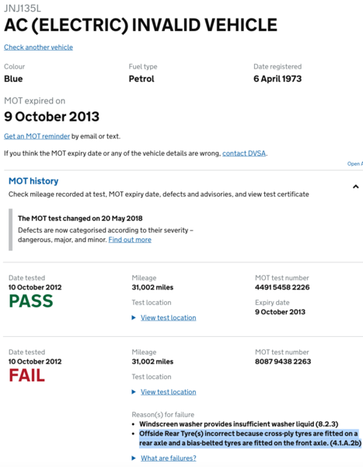This screenshot has height=467, width=363.
Task: Click MOT test number 4491 5458 2226
Action: 282,287
